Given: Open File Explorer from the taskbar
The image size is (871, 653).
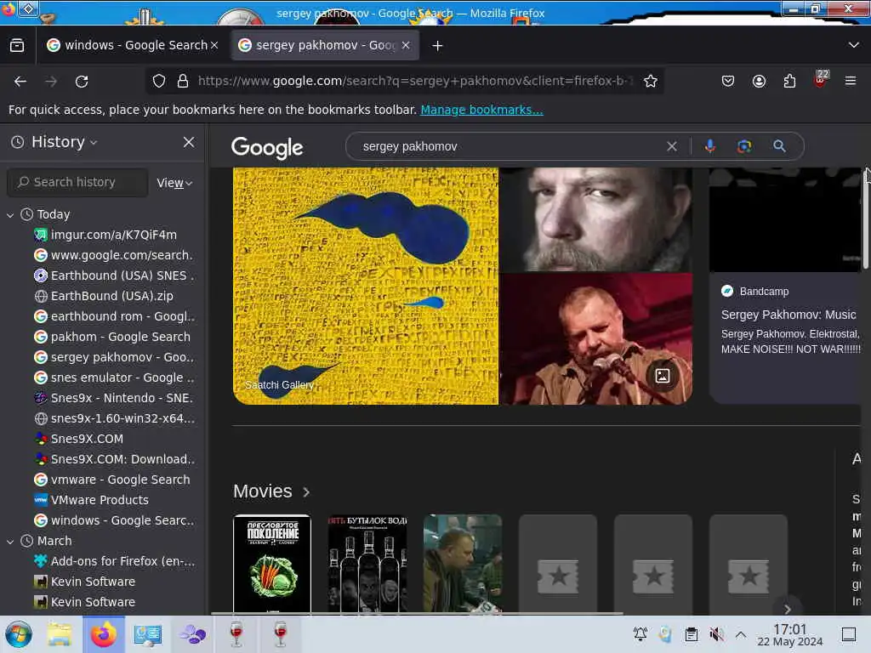Looking at the screenshot, I should click(x=60, y=634).
